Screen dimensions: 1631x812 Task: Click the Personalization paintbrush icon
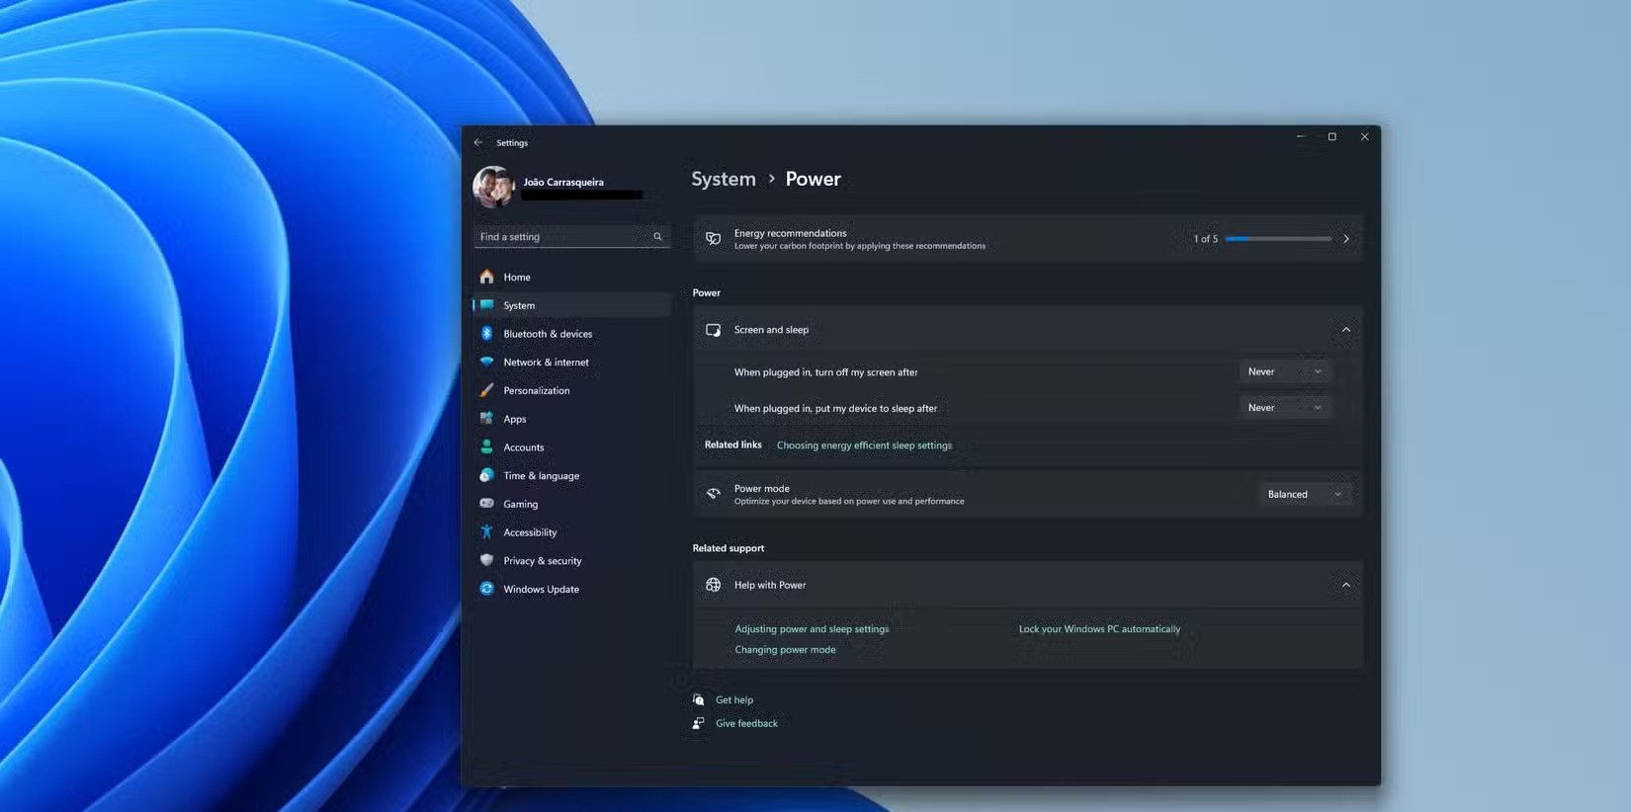(486, 390)
